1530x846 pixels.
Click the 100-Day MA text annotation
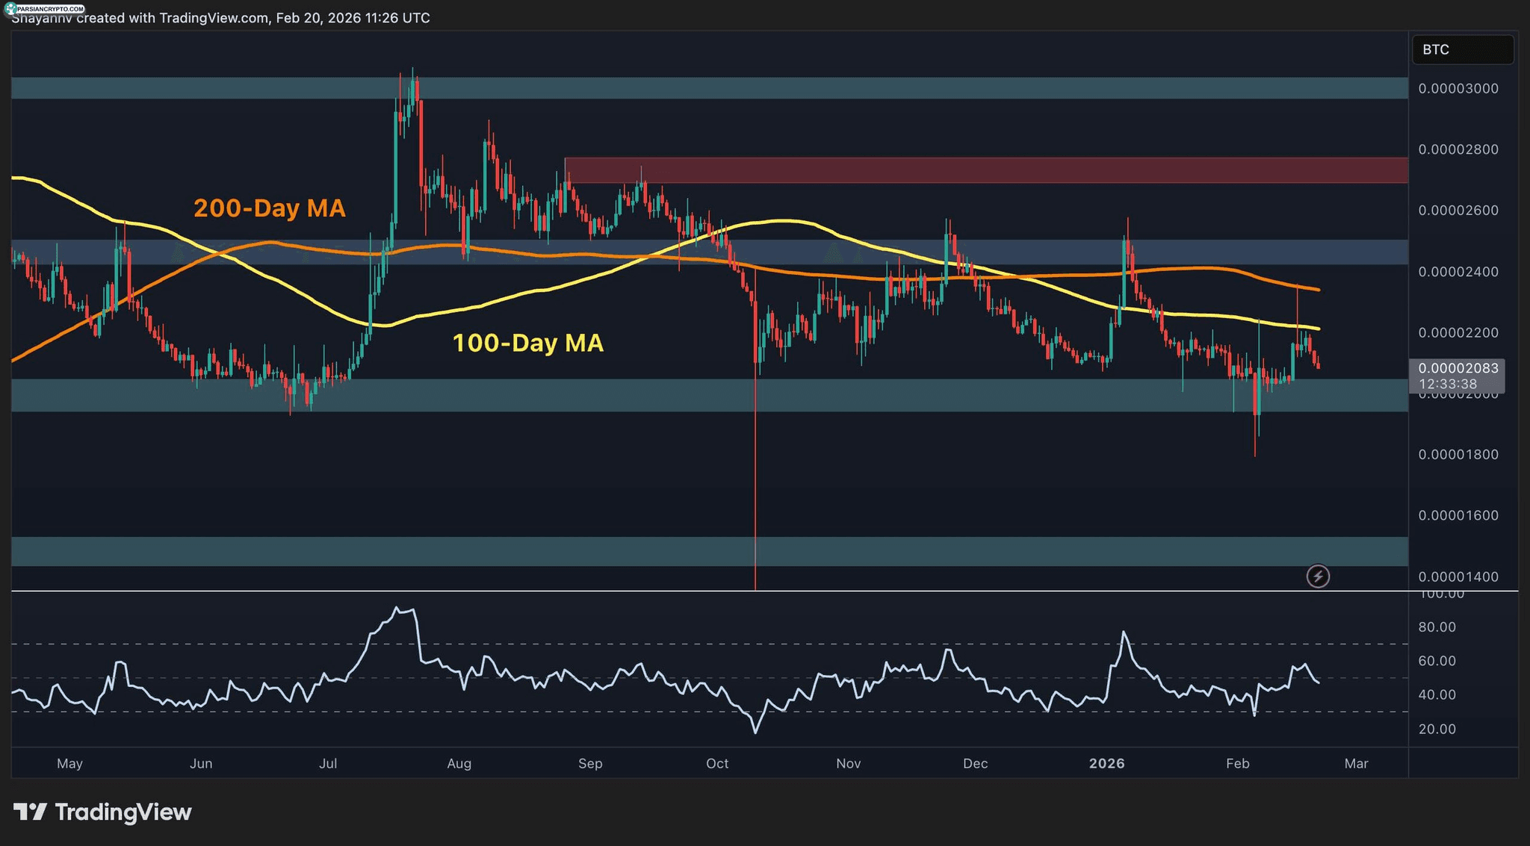[527, 343]
